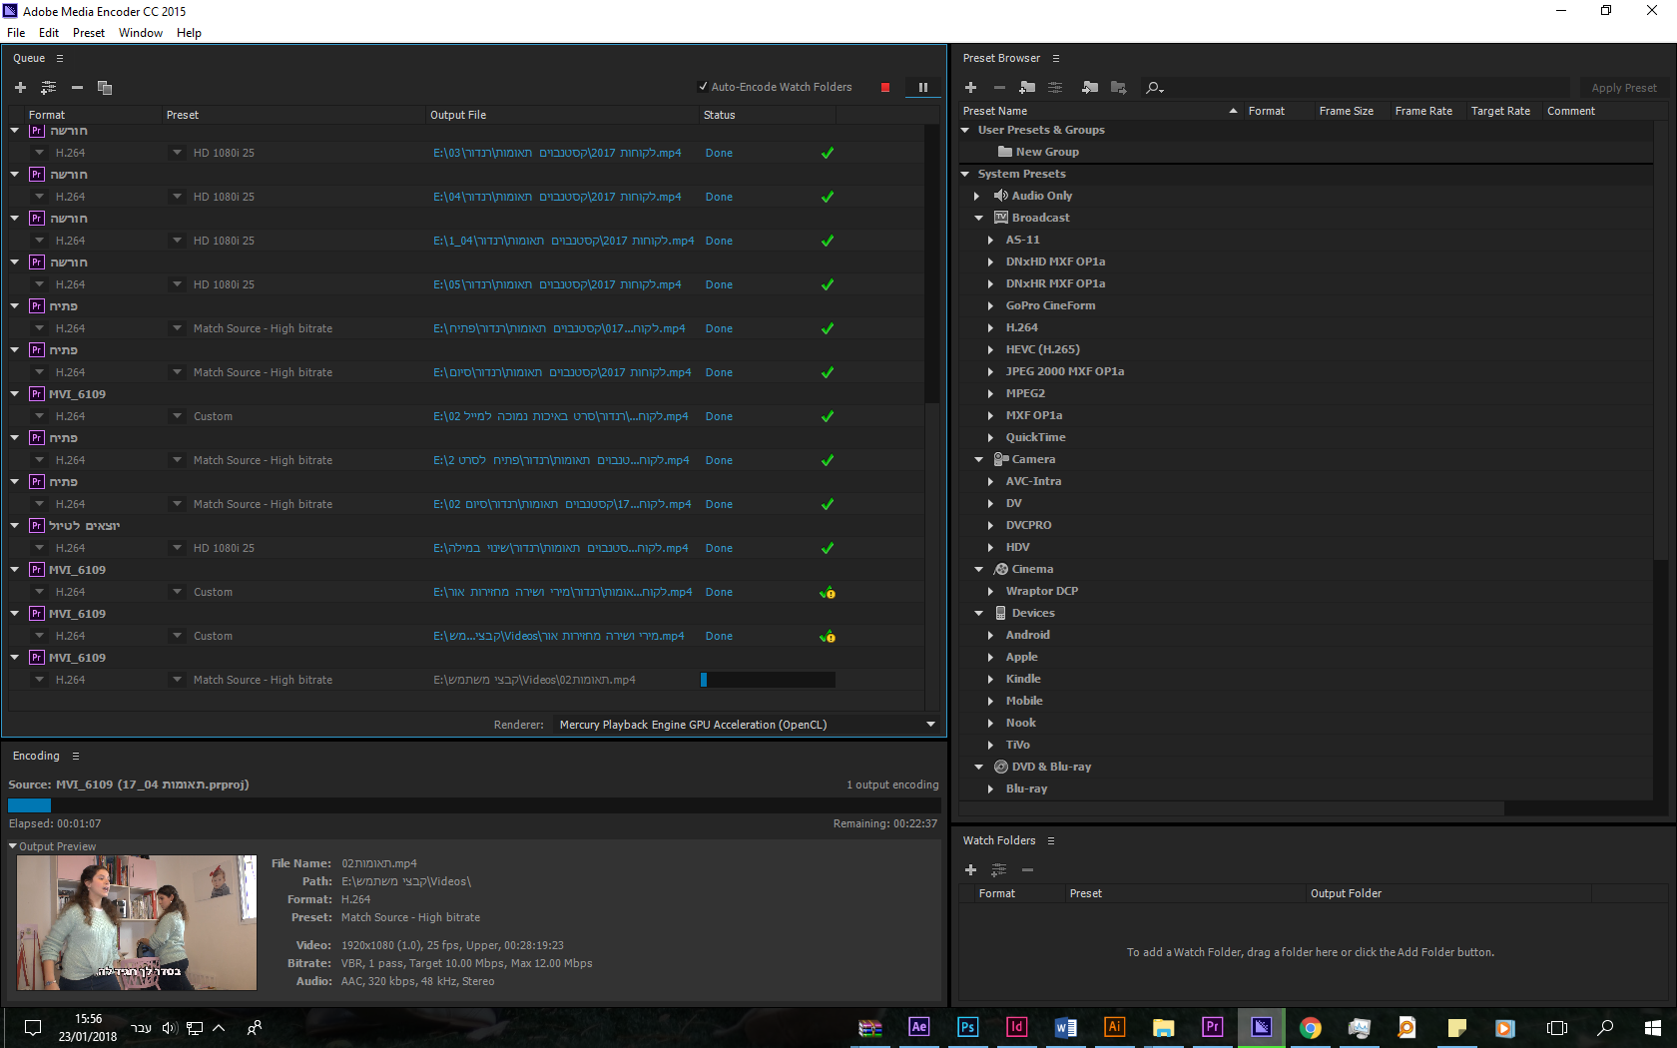This screenshot has height=1048, width=1677.
Task: Click Done status of 1_04 output
Action: (x=719, y=241)
